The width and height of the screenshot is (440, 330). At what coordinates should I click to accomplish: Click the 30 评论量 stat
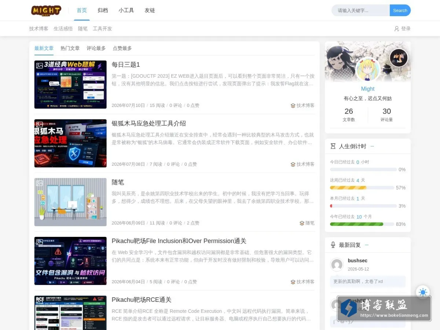click(x=386, y=114)
